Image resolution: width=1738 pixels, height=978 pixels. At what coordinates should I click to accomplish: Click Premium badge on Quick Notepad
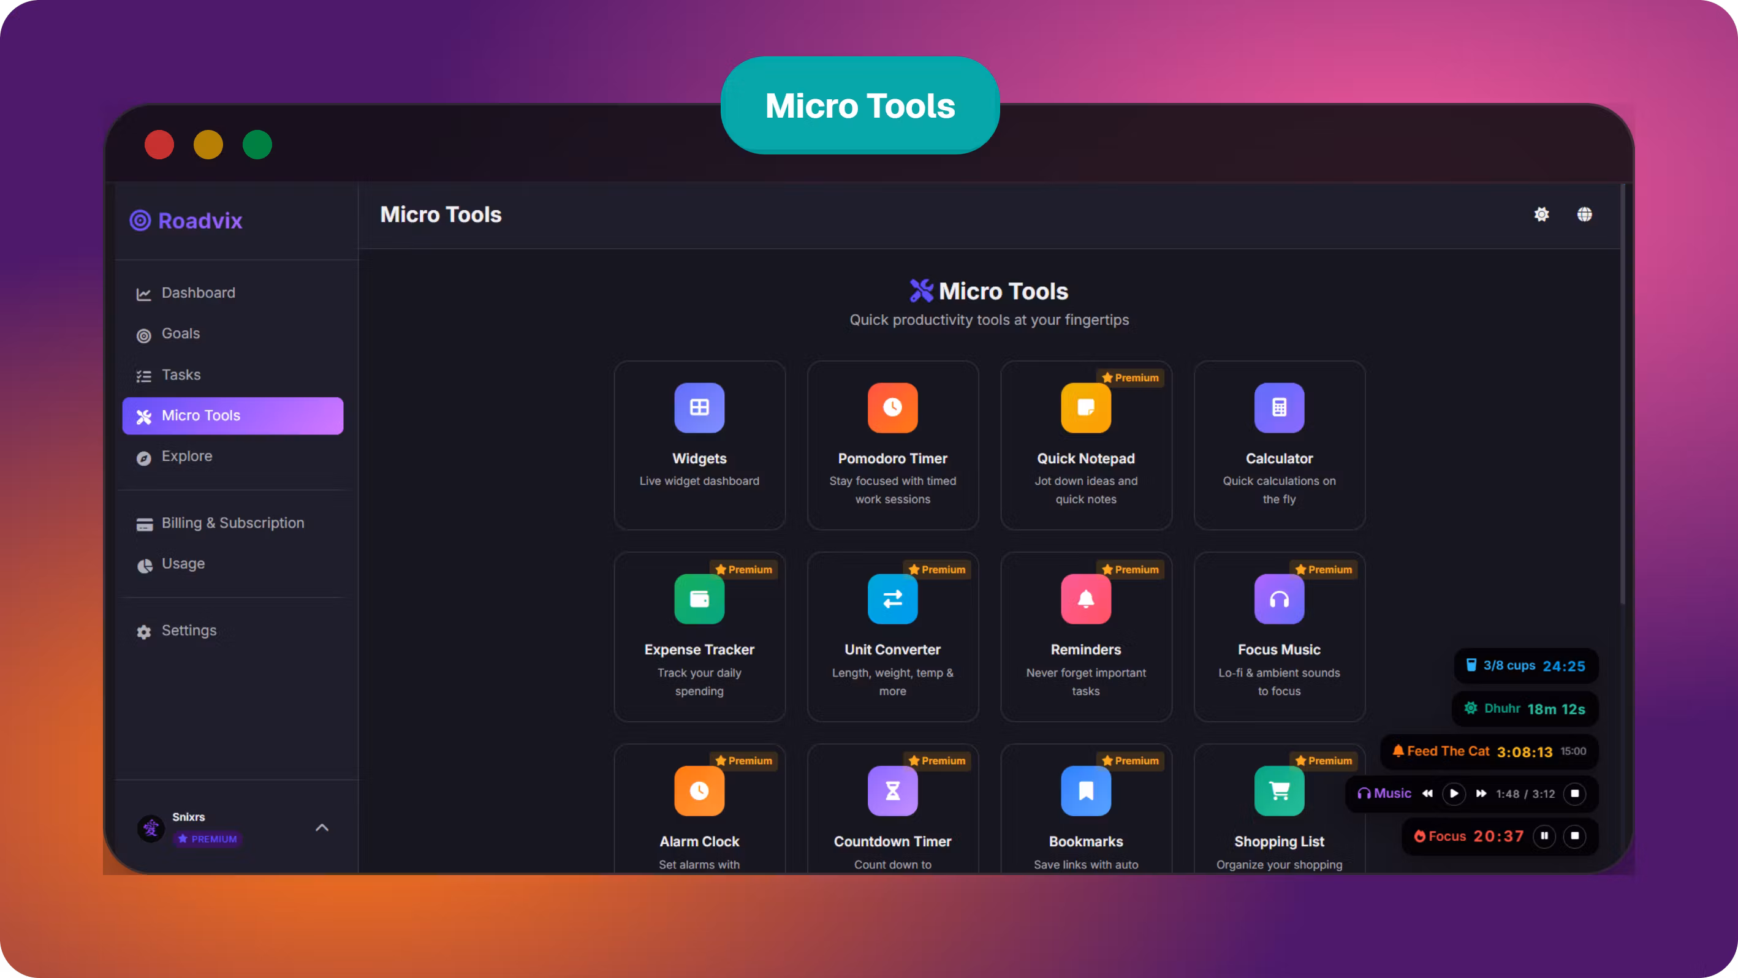pyautogui.click(x=1131, y=377)
